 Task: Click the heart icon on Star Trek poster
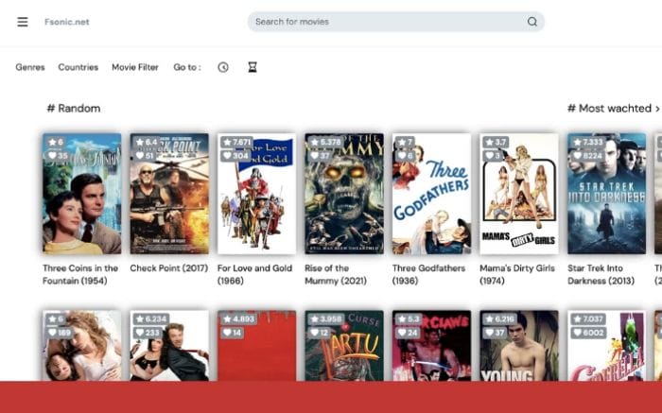point(578,156)
